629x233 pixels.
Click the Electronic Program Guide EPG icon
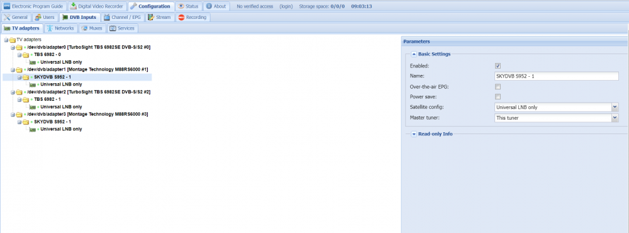tap(6, 6)
